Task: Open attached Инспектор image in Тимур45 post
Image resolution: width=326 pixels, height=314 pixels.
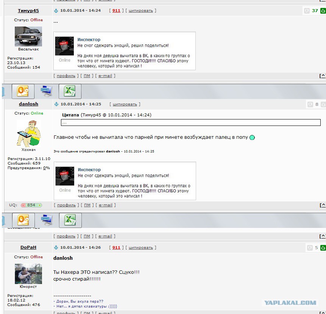Action: 125,51
